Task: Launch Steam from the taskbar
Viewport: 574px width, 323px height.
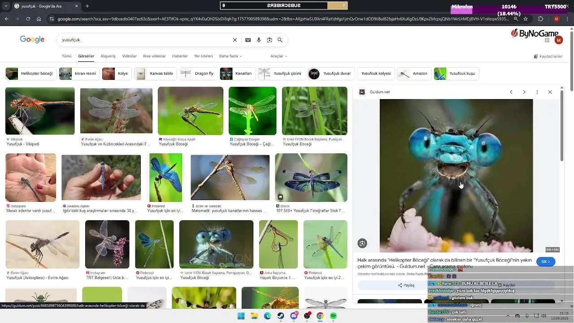Action: [281, 316]
